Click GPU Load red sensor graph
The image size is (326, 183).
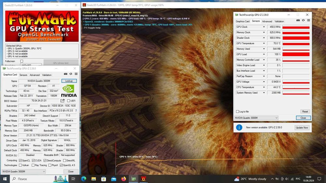(x=296, y=54)
